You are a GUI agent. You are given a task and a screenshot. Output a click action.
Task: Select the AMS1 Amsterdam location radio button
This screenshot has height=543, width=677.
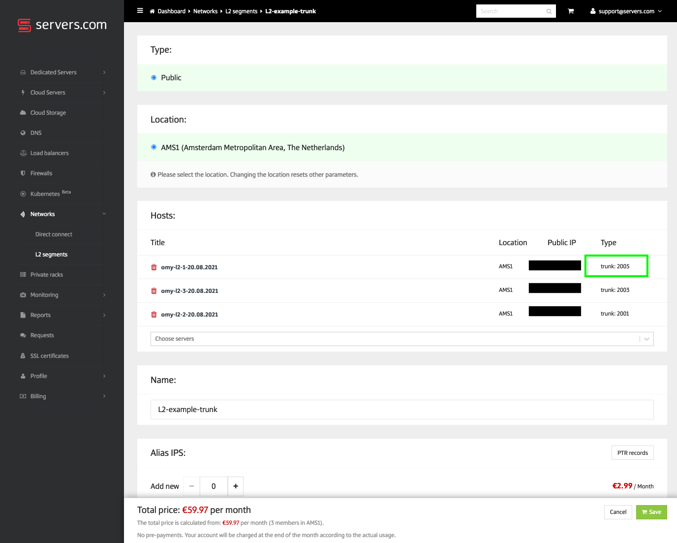coord(154,147)
